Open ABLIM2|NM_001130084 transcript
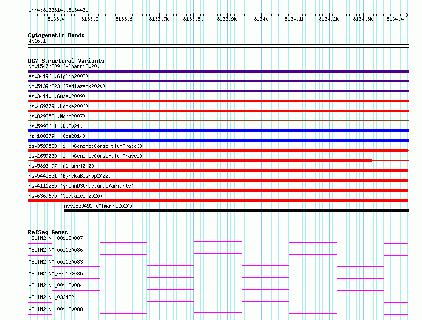The height and width of the screenshot is (320, 422). [x=55, y=285]
